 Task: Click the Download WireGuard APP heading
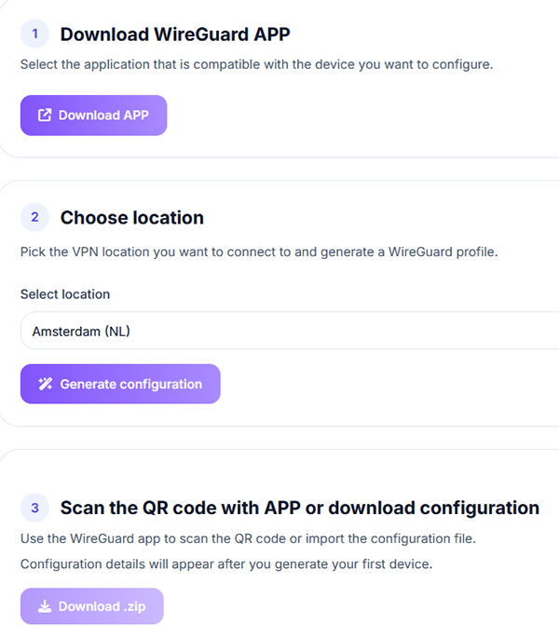coord(175,35)
